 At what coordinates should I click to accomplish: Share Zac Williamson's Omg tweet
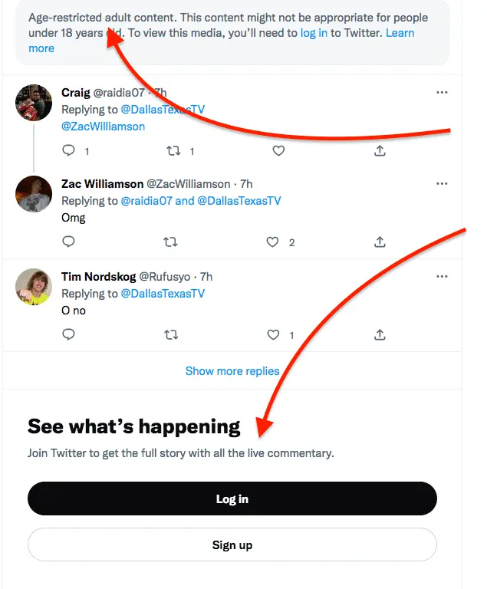(379, 242)
